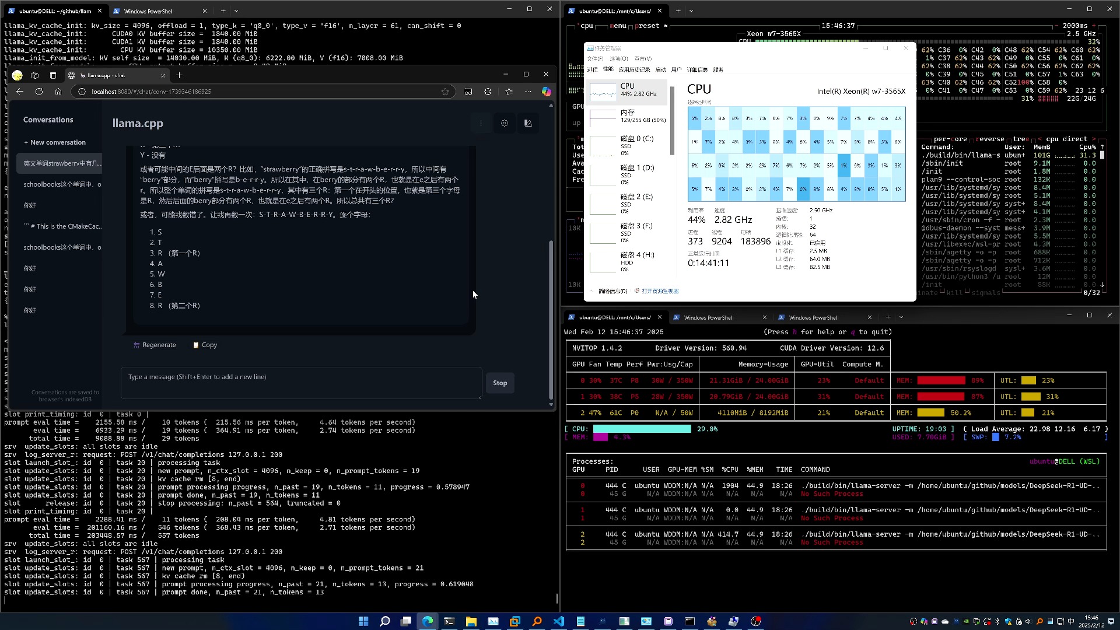This screenshot has height=630, width=1120.
Task: Open Microsoft Edge taskbar icon
Action: [x=428, y=621]
